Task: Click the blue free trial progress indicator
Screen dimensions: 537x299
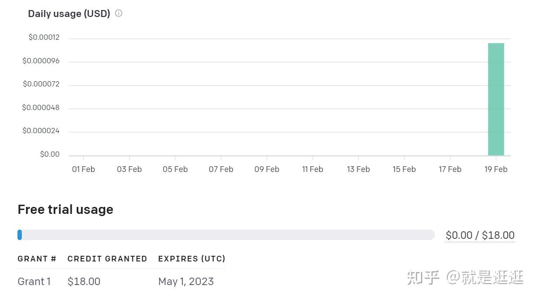Action: (x=20, y=235)
